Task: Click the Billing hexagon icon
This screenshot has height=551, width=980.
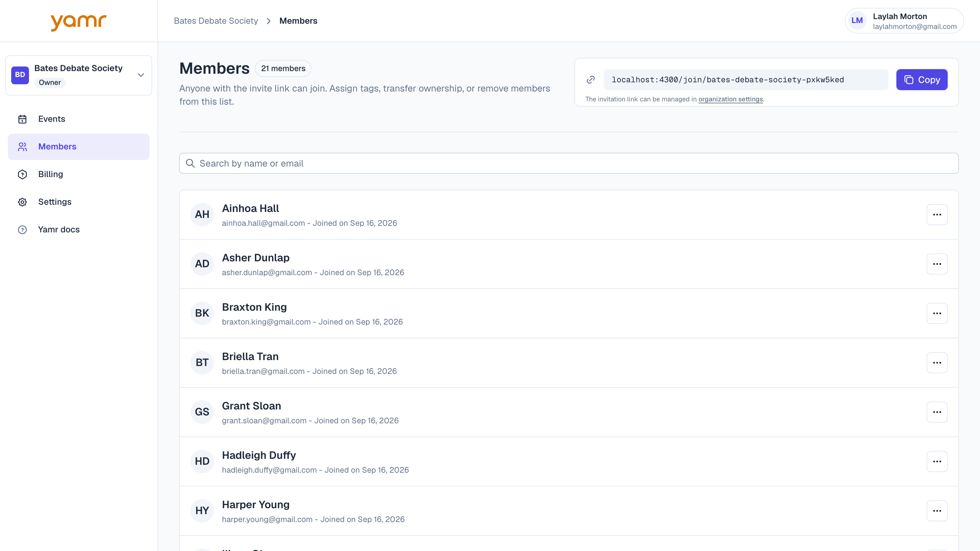Action: pyautogui.click(x=22, y=174)
